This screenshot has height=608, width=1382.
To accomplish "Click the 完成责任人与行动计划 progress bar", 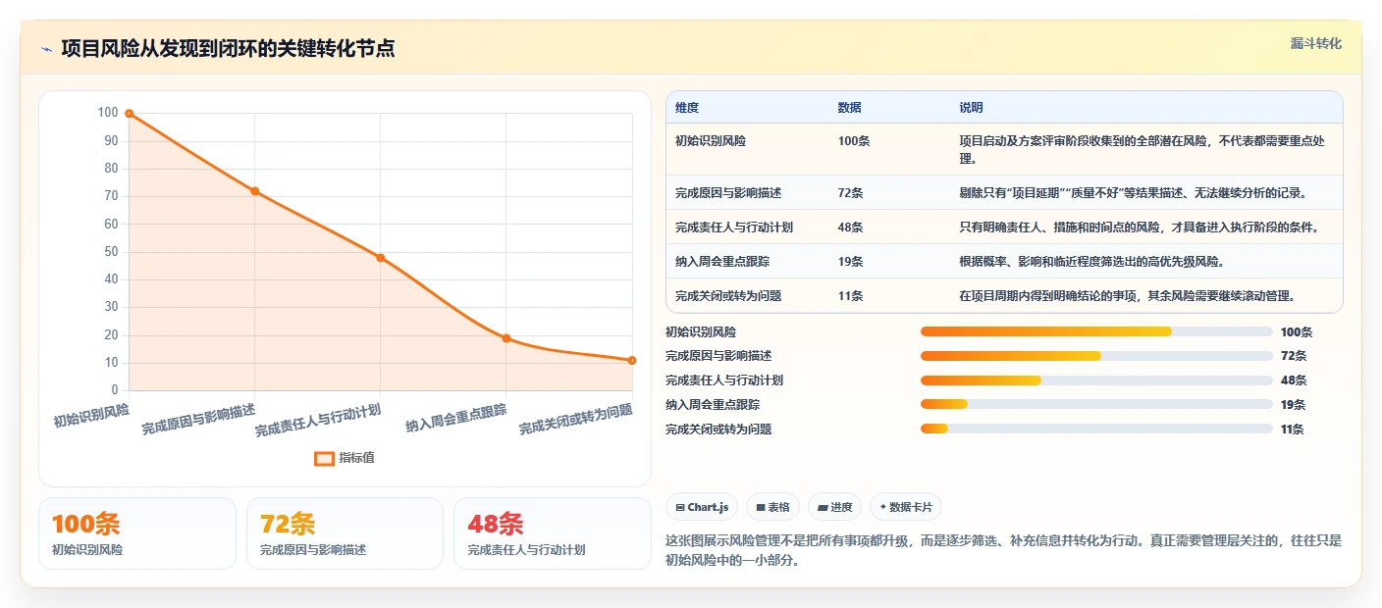I will [x=1096, y=380].
